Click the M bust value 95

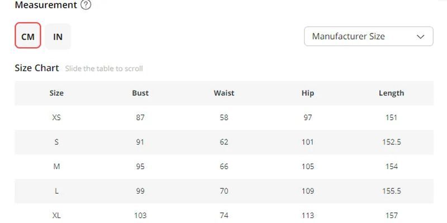(x=140, y=167)
